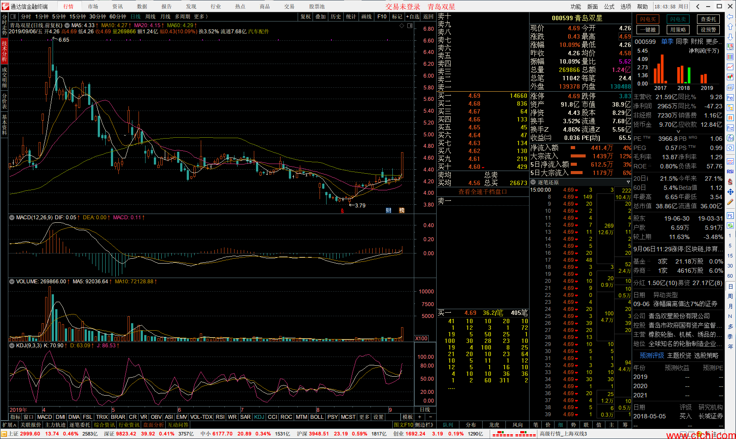Click the Tongdaxin red logo icon
This screenshot has height=439, width=736.
5,6
